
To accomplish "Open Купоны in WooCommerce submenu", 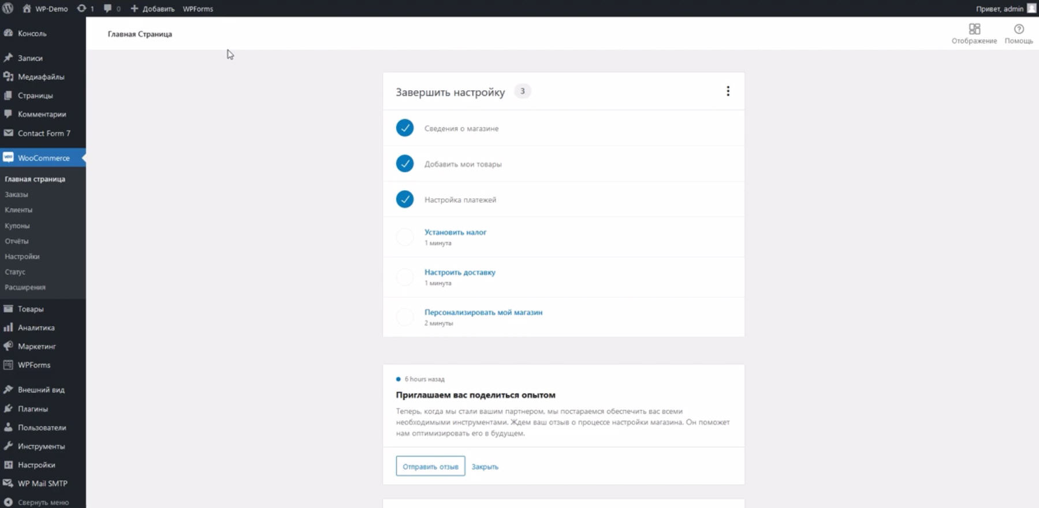I will tap(17, 225).
